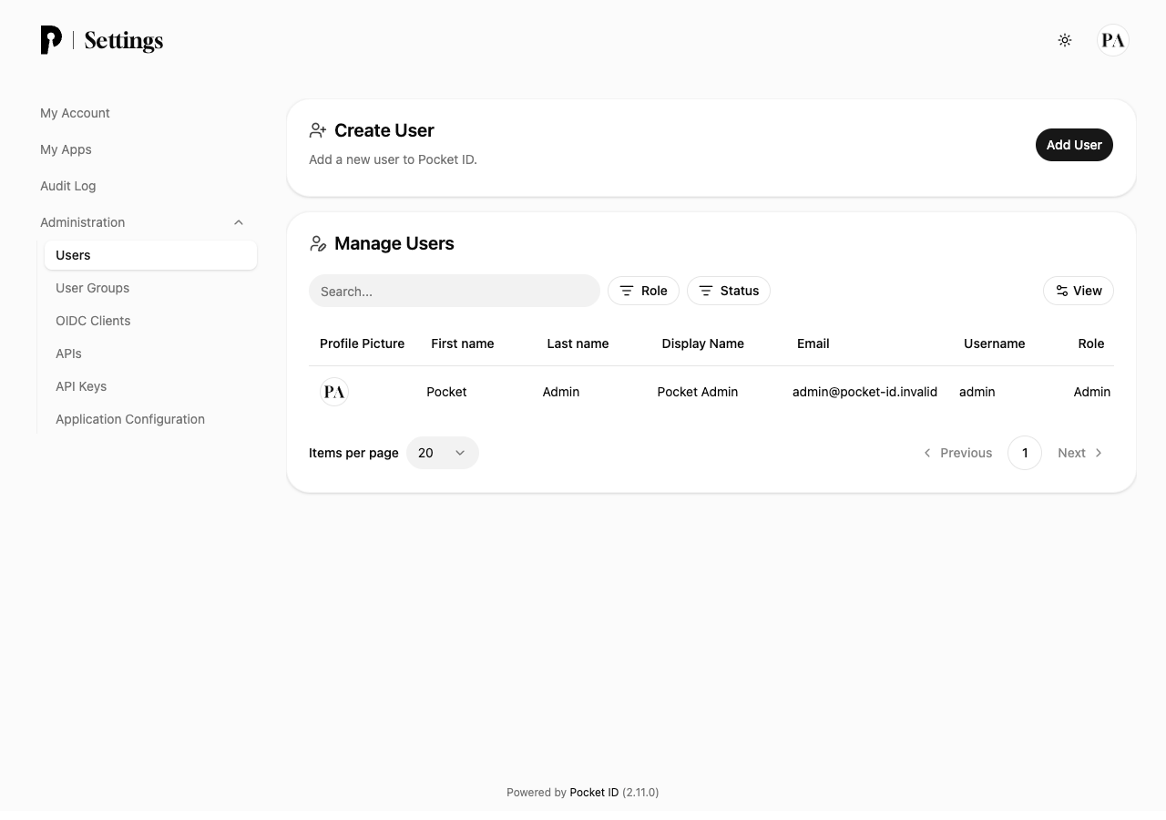Viewport: 1166px width, 820px height.
Task: Click the Pocket Admin display name cell
Action: 698,392
